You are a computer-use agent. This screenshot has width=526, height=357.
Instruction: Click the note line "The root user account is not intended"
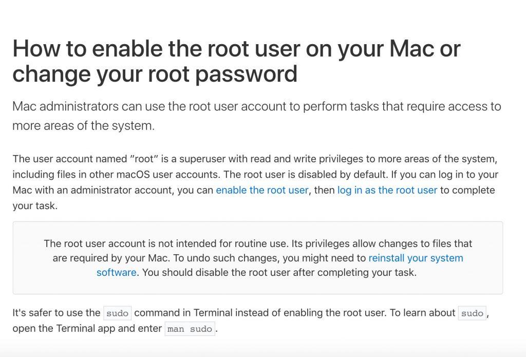(258, 243)
